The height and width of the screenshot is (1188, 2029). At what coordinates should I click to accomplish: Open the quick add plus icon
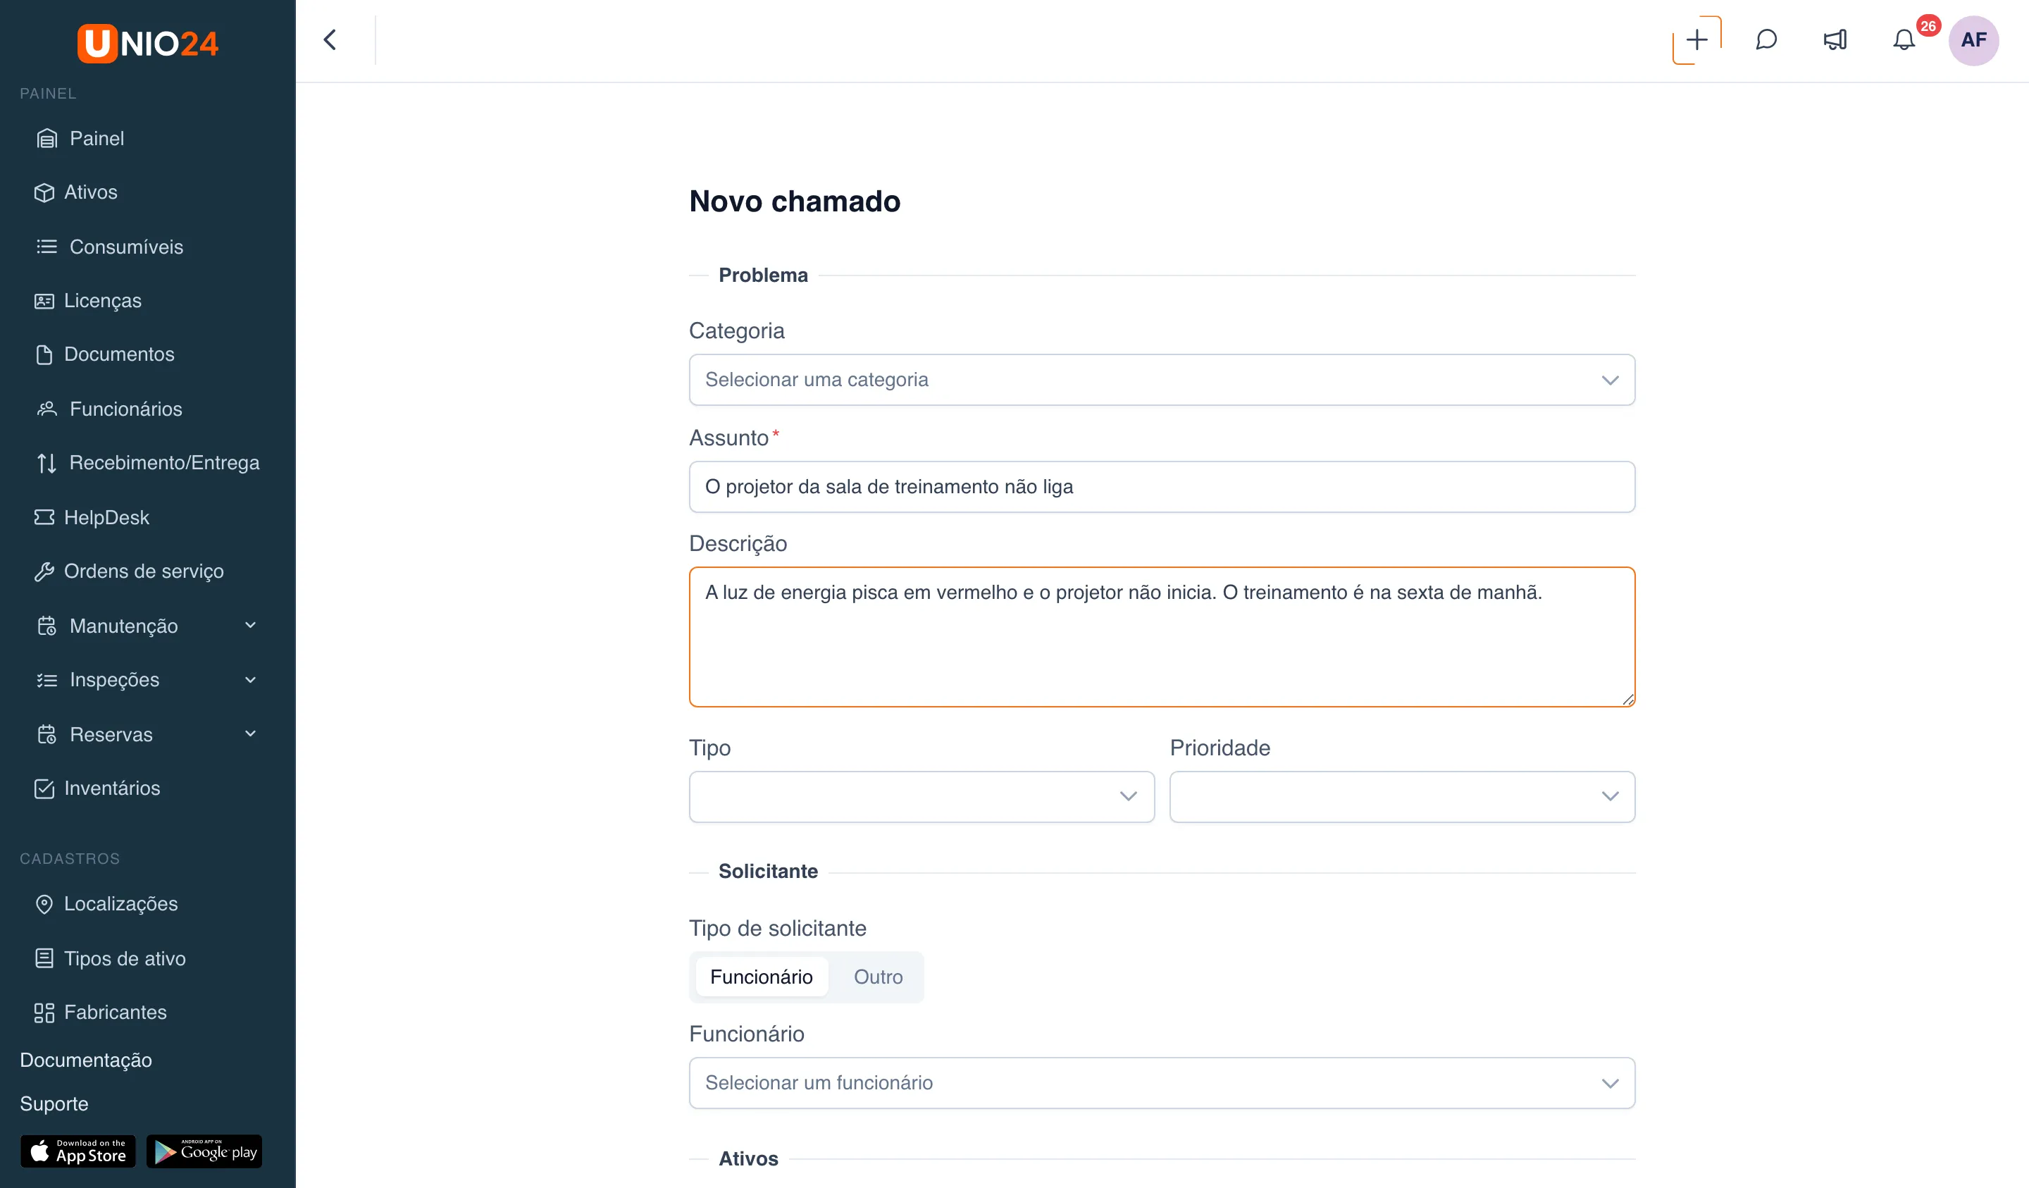click(1696, 39)
